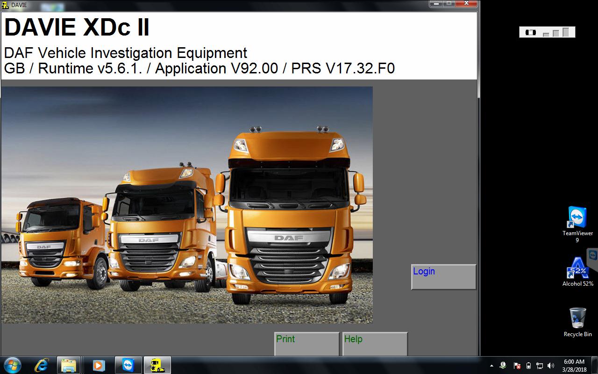The height and width of the screenshot is (374, 598).
Task: Click the DAVIE XDc II heading
Action: click(x=77, y=27)
